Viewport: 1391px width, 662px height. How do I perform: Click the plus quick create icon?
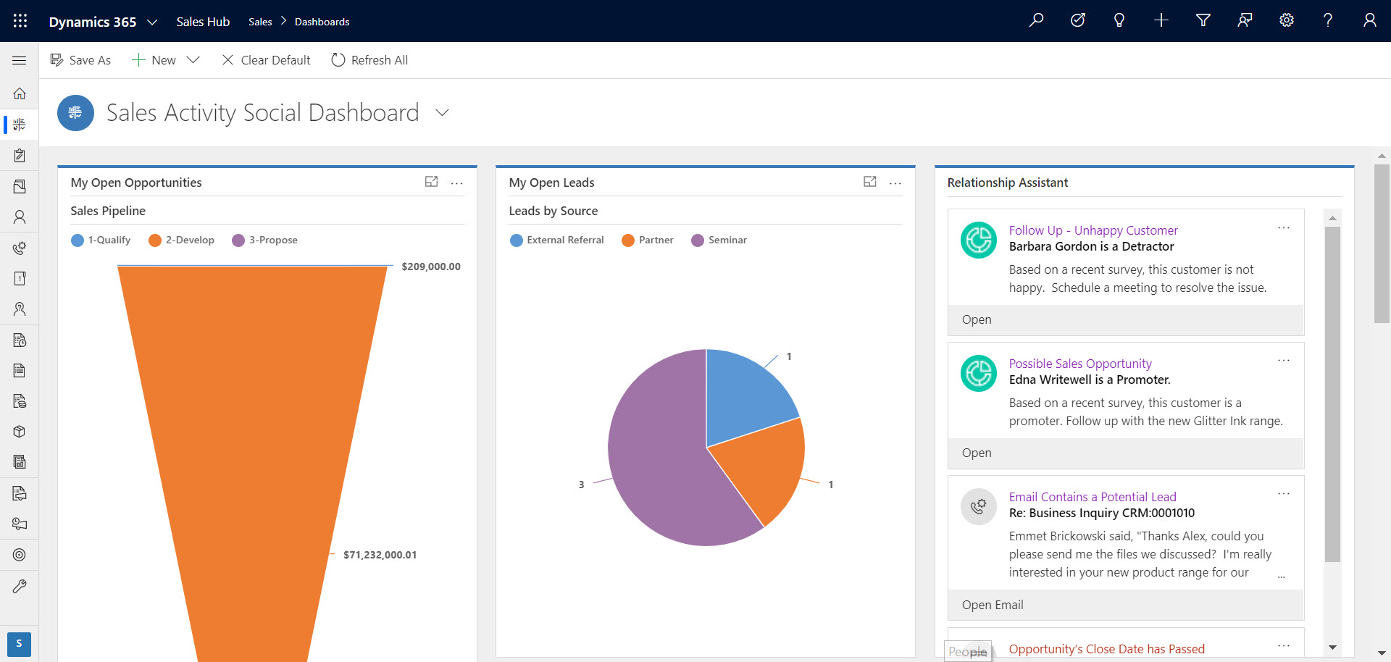[x=1161, y=20]
